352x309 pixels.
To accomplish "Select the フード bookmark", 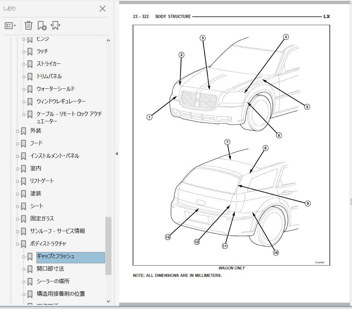I will tap(36, 143).
